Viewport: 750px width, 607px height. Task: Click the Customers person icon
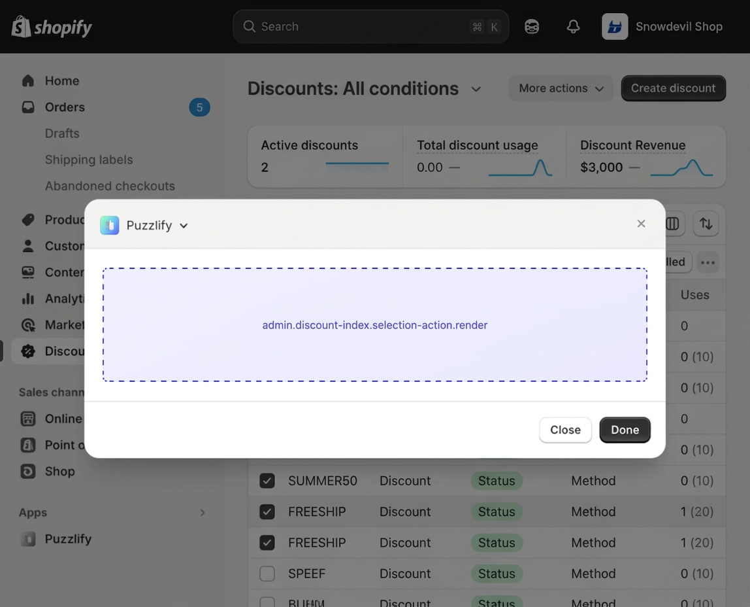pyautogui.click(x=28, y=246)
